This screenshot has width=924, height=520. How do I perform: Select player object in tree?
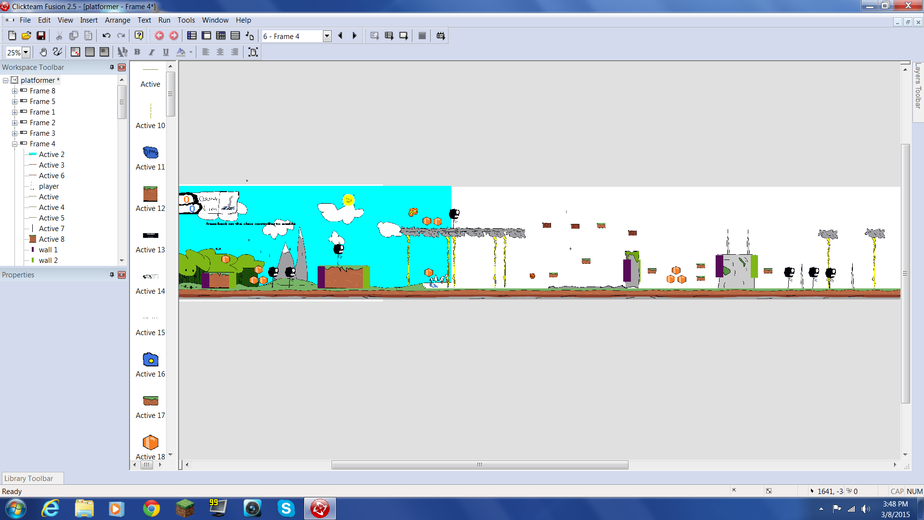(49, 186)
